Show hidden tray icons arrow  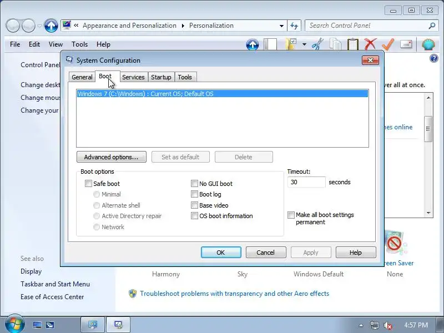click(361, 325)
